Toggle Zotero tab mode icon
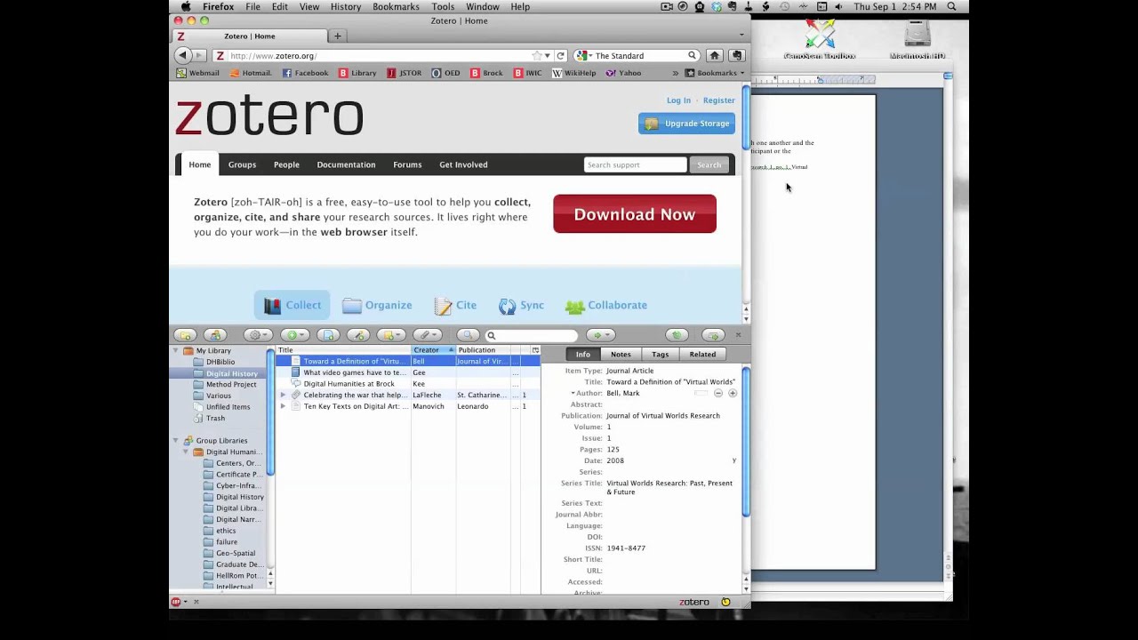Screen dimensions: 1138x640 (713, 335)
